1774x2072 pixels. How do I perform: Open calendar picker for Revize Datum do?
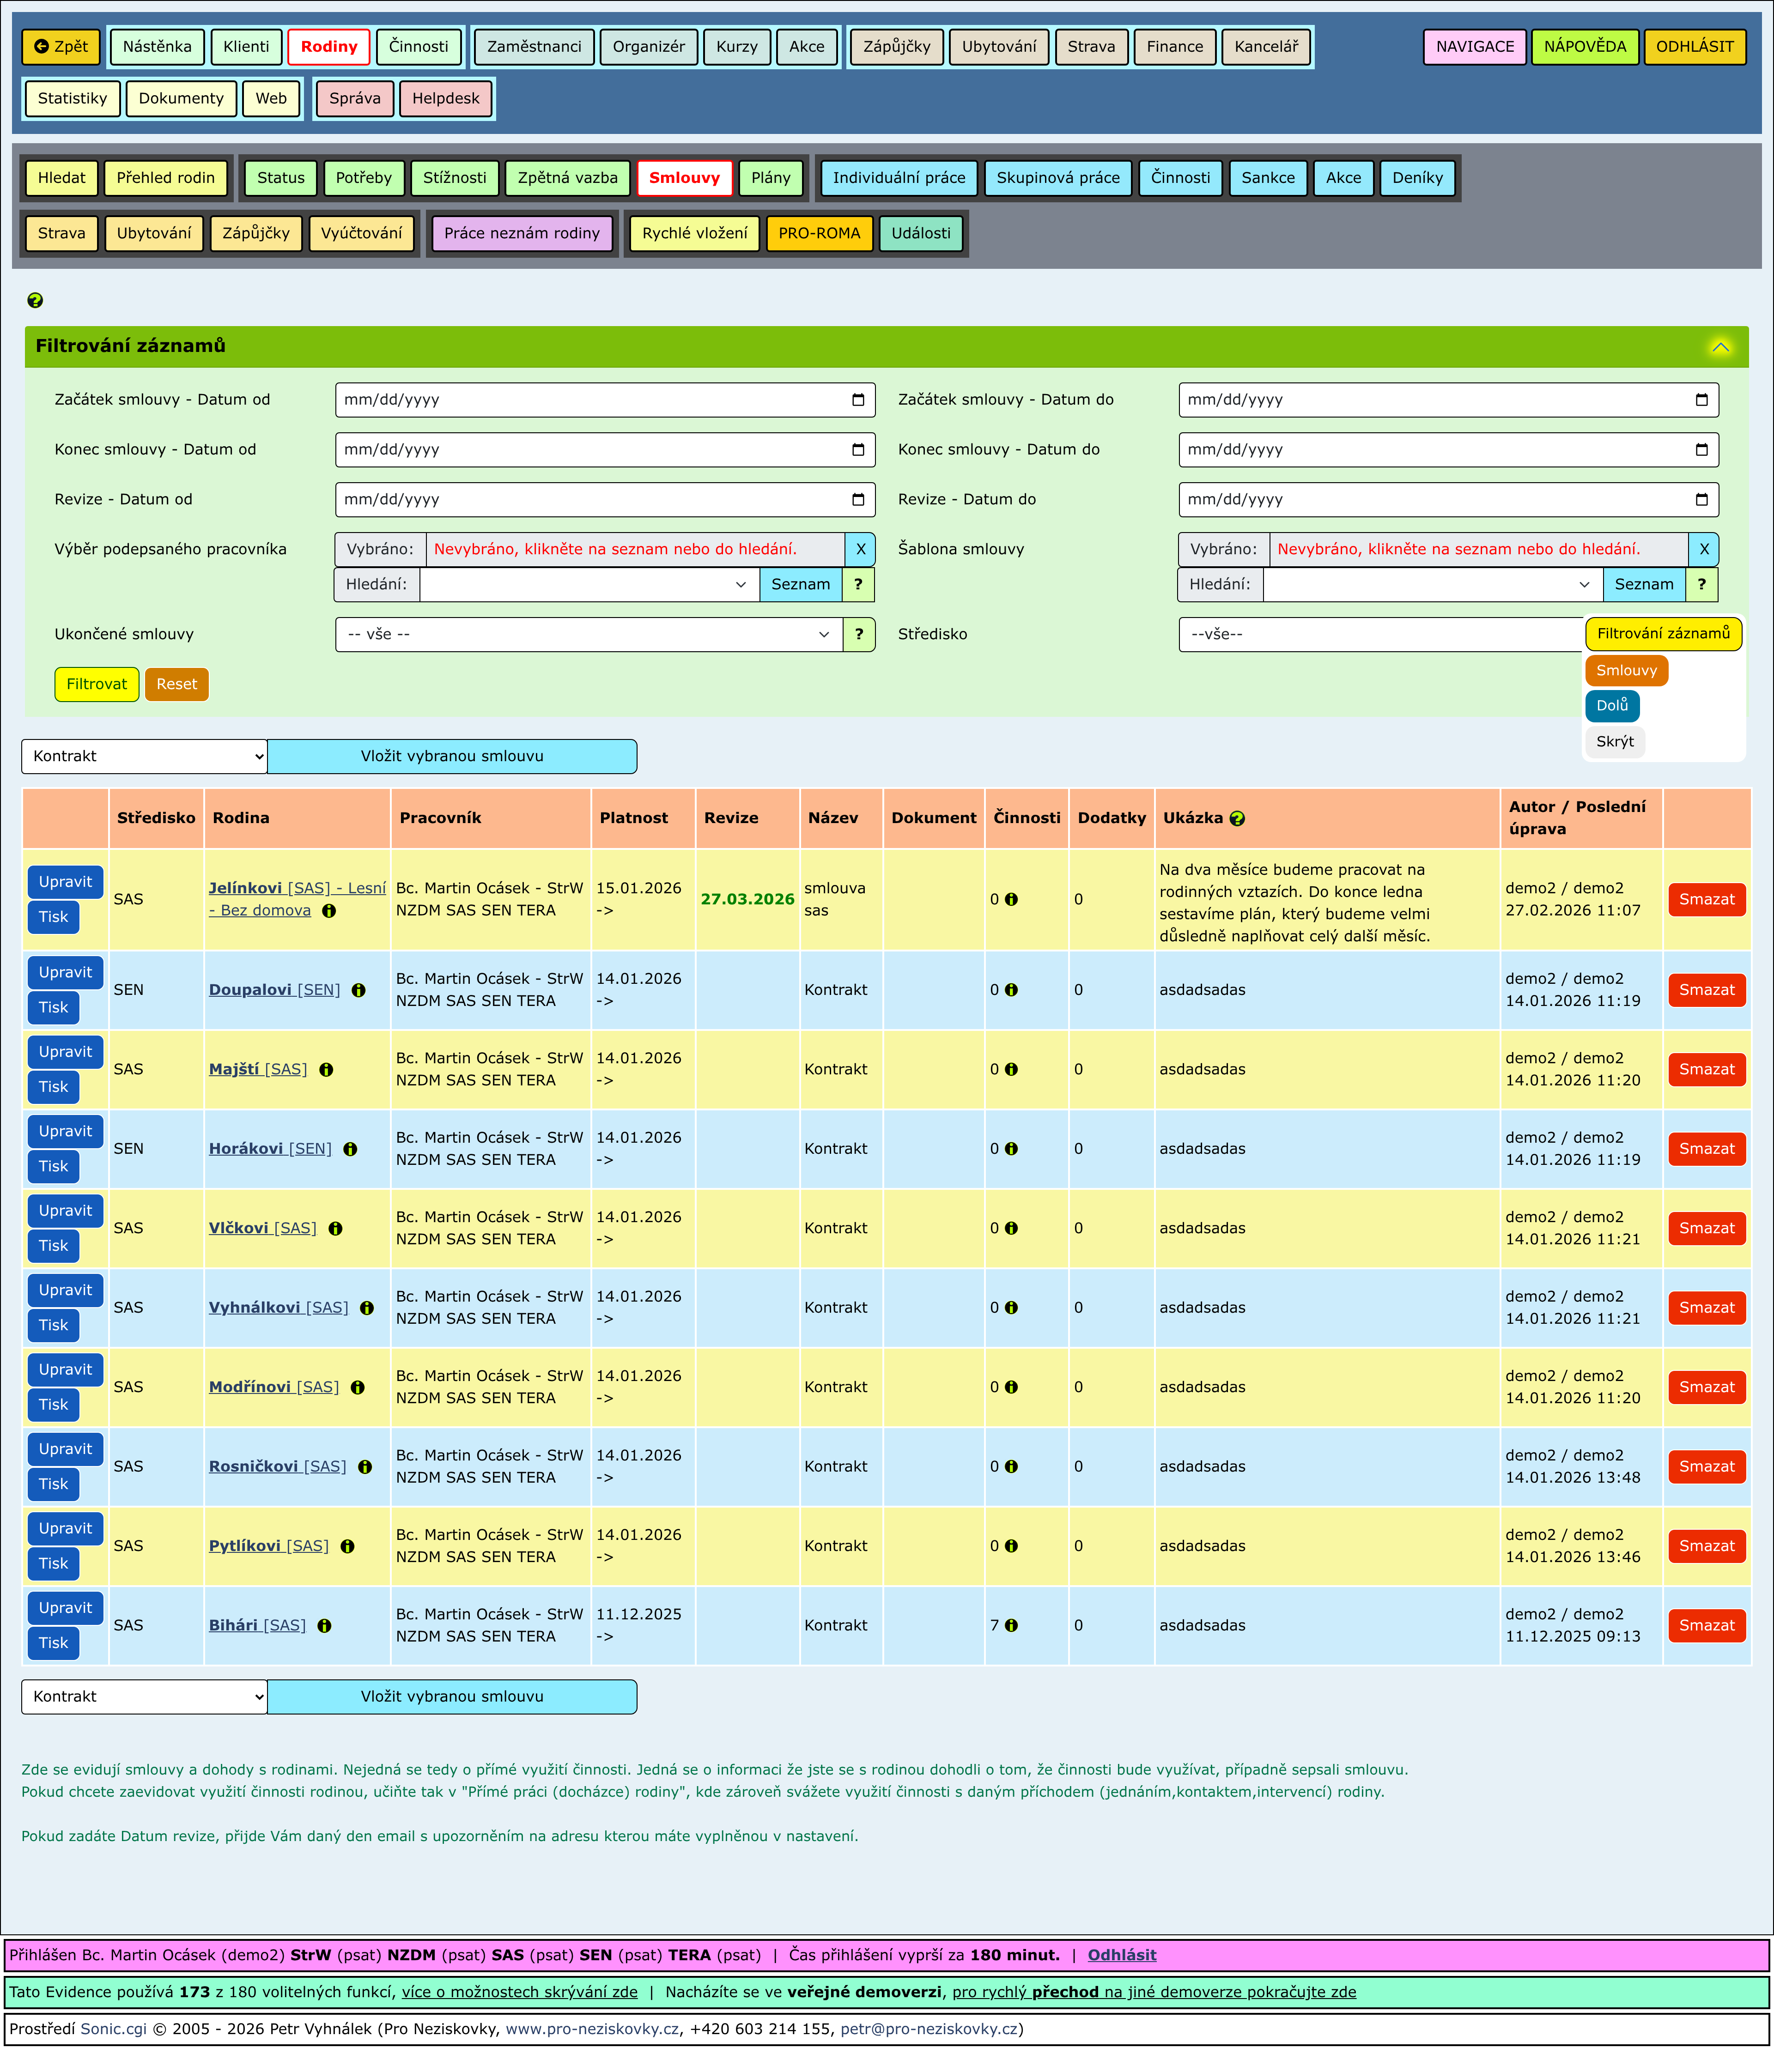point(1701,500)
